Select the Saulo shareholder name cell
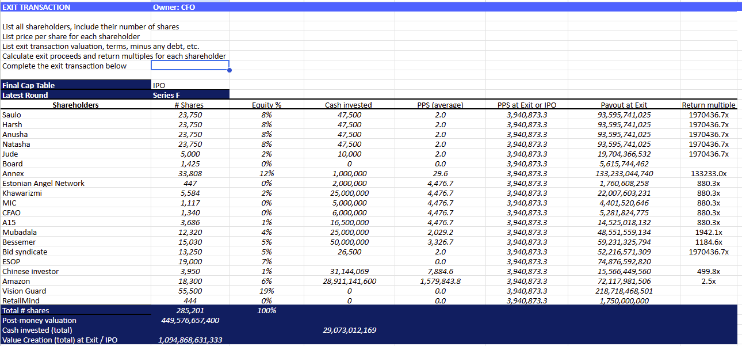Image resolution: width=742 pixels, height=346 pixels. tap(12, 115)
